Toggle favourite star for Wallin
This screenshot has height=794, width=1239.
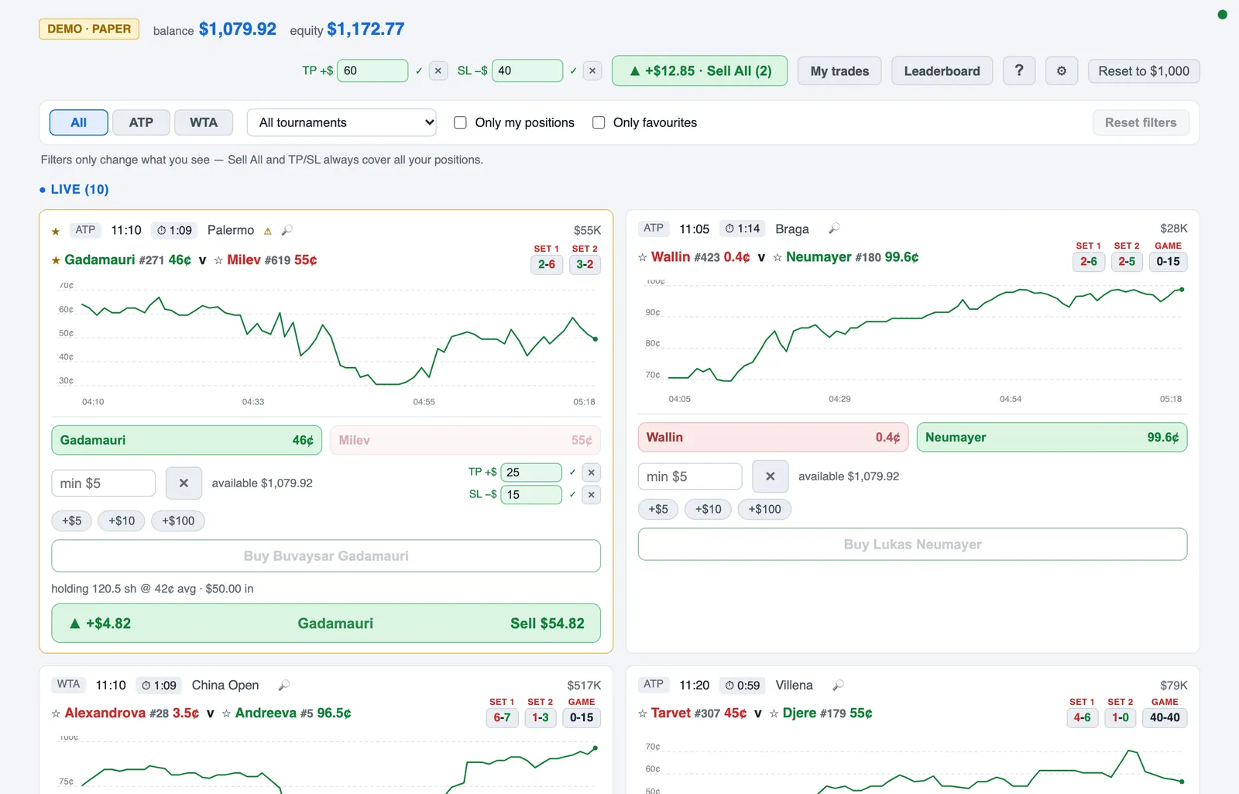[x=642, y=257]
